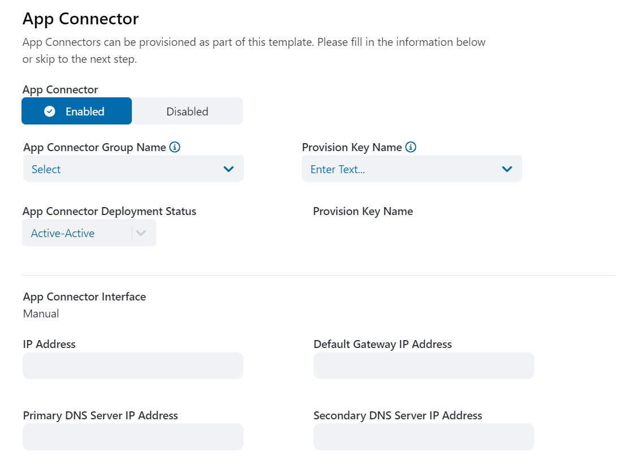Expand the Provision Key Name selector
The width and height of the screenshot is (635, 464).
pos(412,169)
